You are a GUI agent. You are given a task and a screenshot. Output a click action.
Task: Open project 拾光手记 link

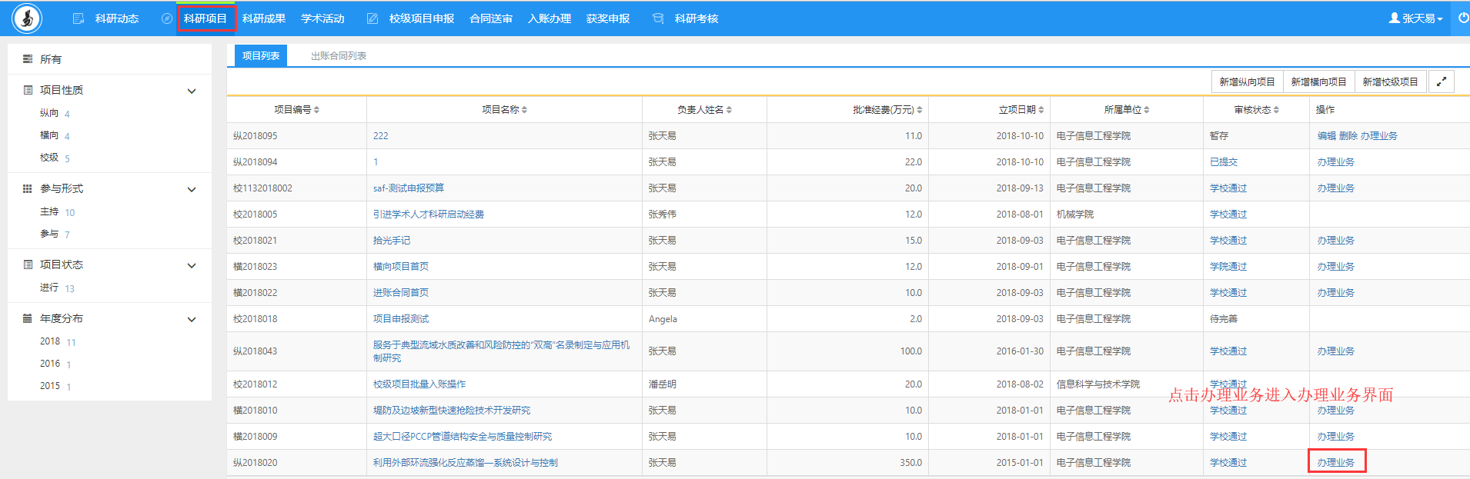point(392,241)
